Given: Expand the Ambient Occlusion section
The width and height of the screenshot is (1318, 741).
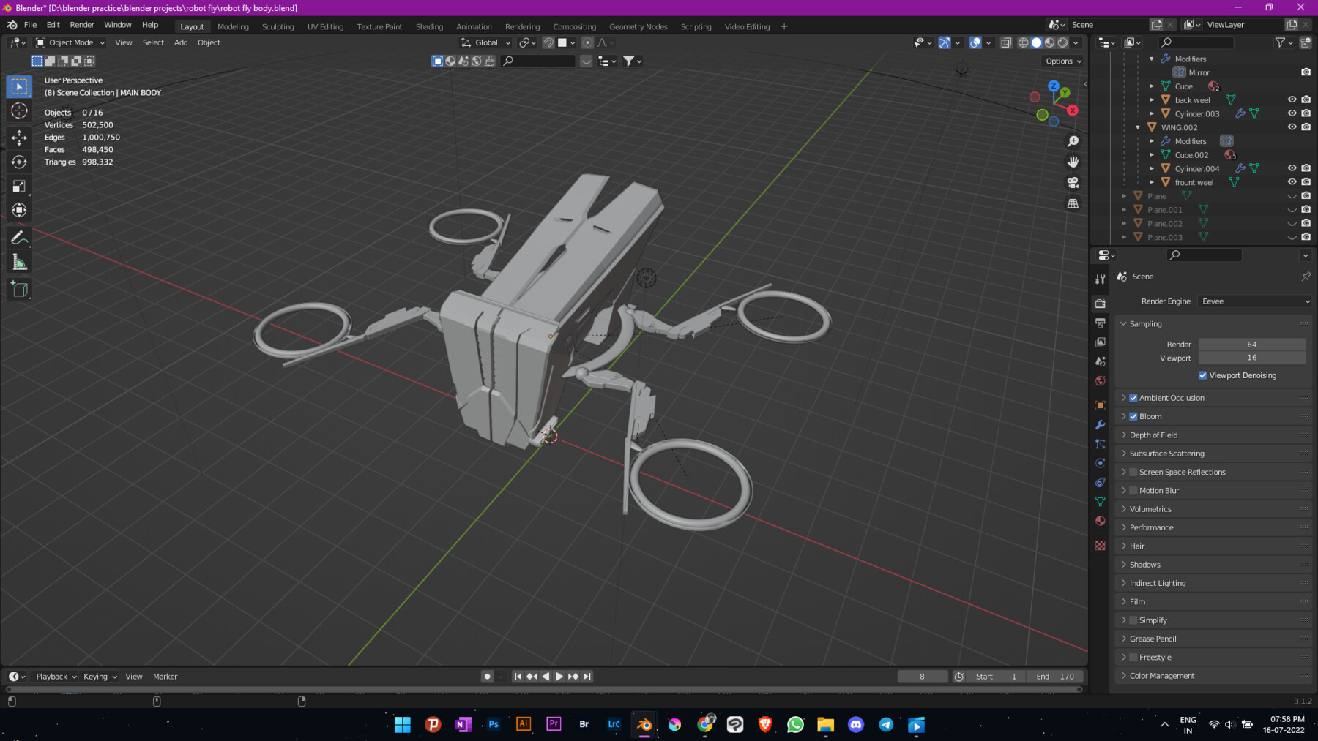Looking at the screenshot, I should [x=1125, y=397].
